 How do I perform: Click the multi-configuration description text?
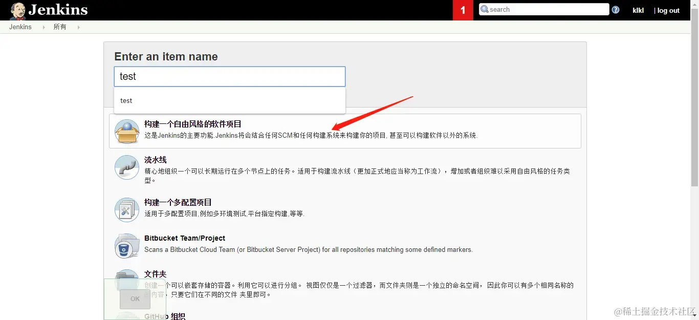225,214
